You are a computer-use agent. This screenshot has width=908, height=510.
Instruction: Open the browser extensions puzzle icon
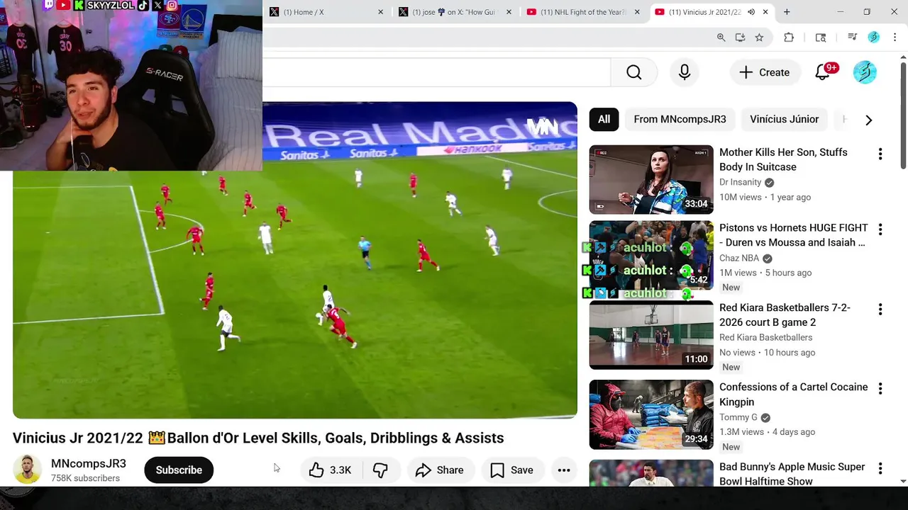(x=789, y=38)
